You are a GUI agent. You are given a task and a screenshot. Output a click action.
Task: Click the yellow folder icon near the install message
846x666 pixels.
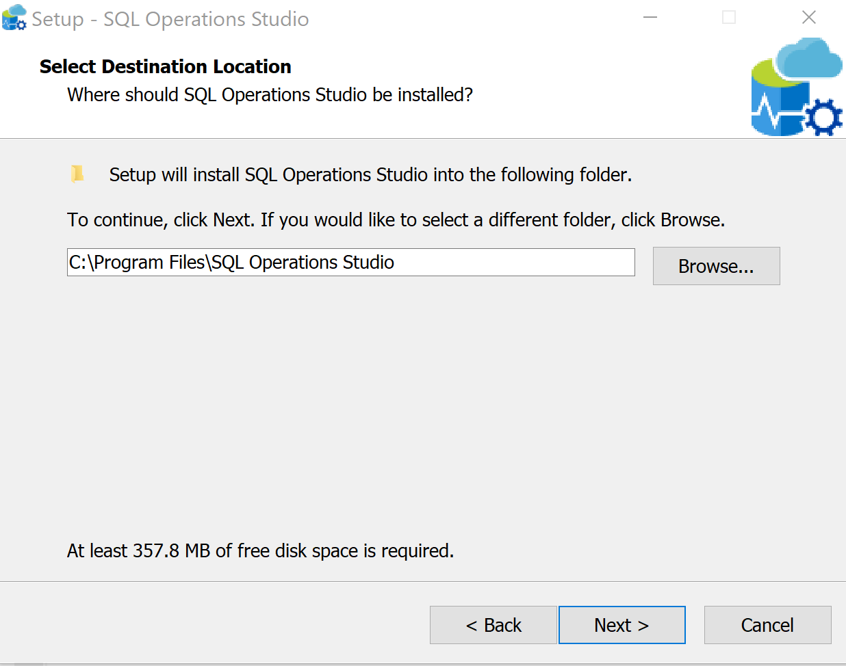pyautogui.click(x=77, y=174)
